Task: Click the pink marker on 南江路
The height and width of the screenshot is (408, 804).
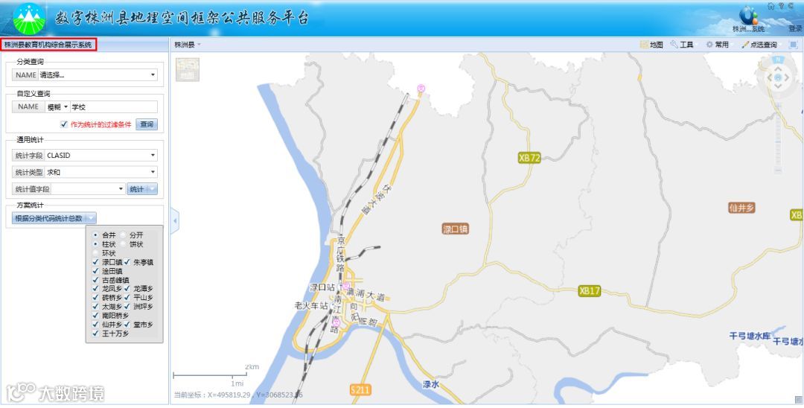Action: [x=336, y=322]
